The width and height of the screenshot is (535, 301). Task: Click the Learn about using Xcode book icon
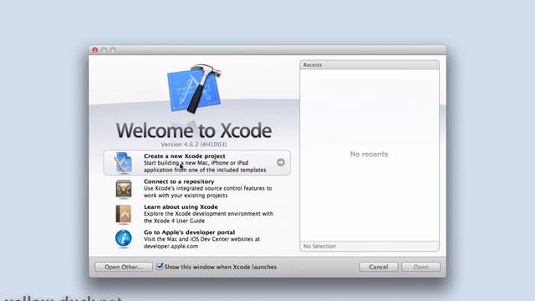(123, 214)
